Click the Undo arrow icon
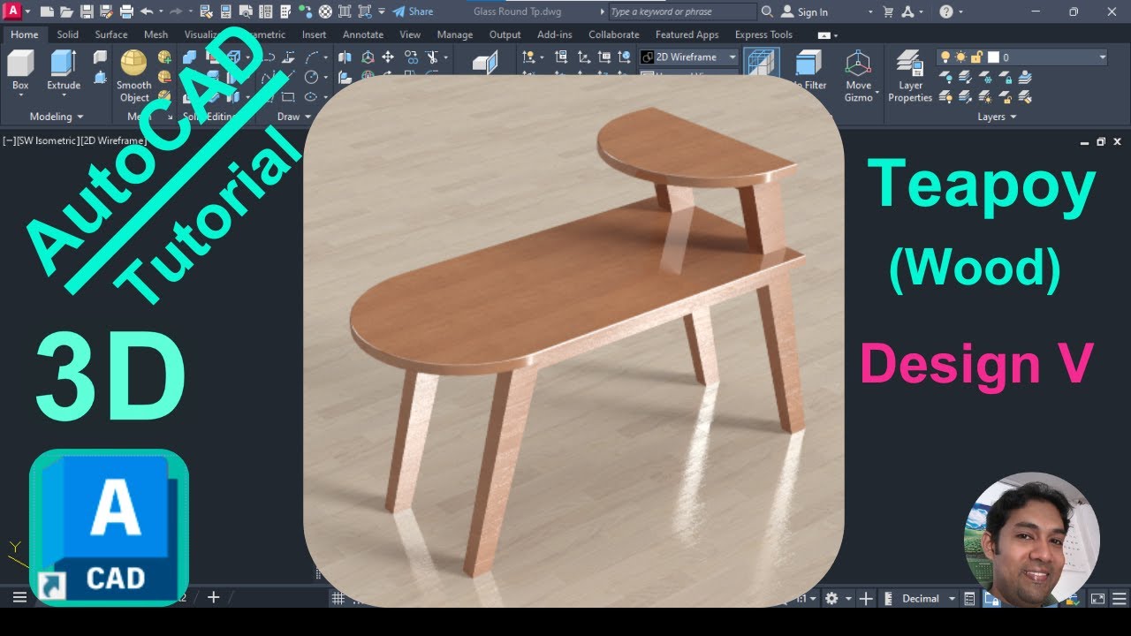Screen dimensions: 1131x636 click(x=146, y=11)
